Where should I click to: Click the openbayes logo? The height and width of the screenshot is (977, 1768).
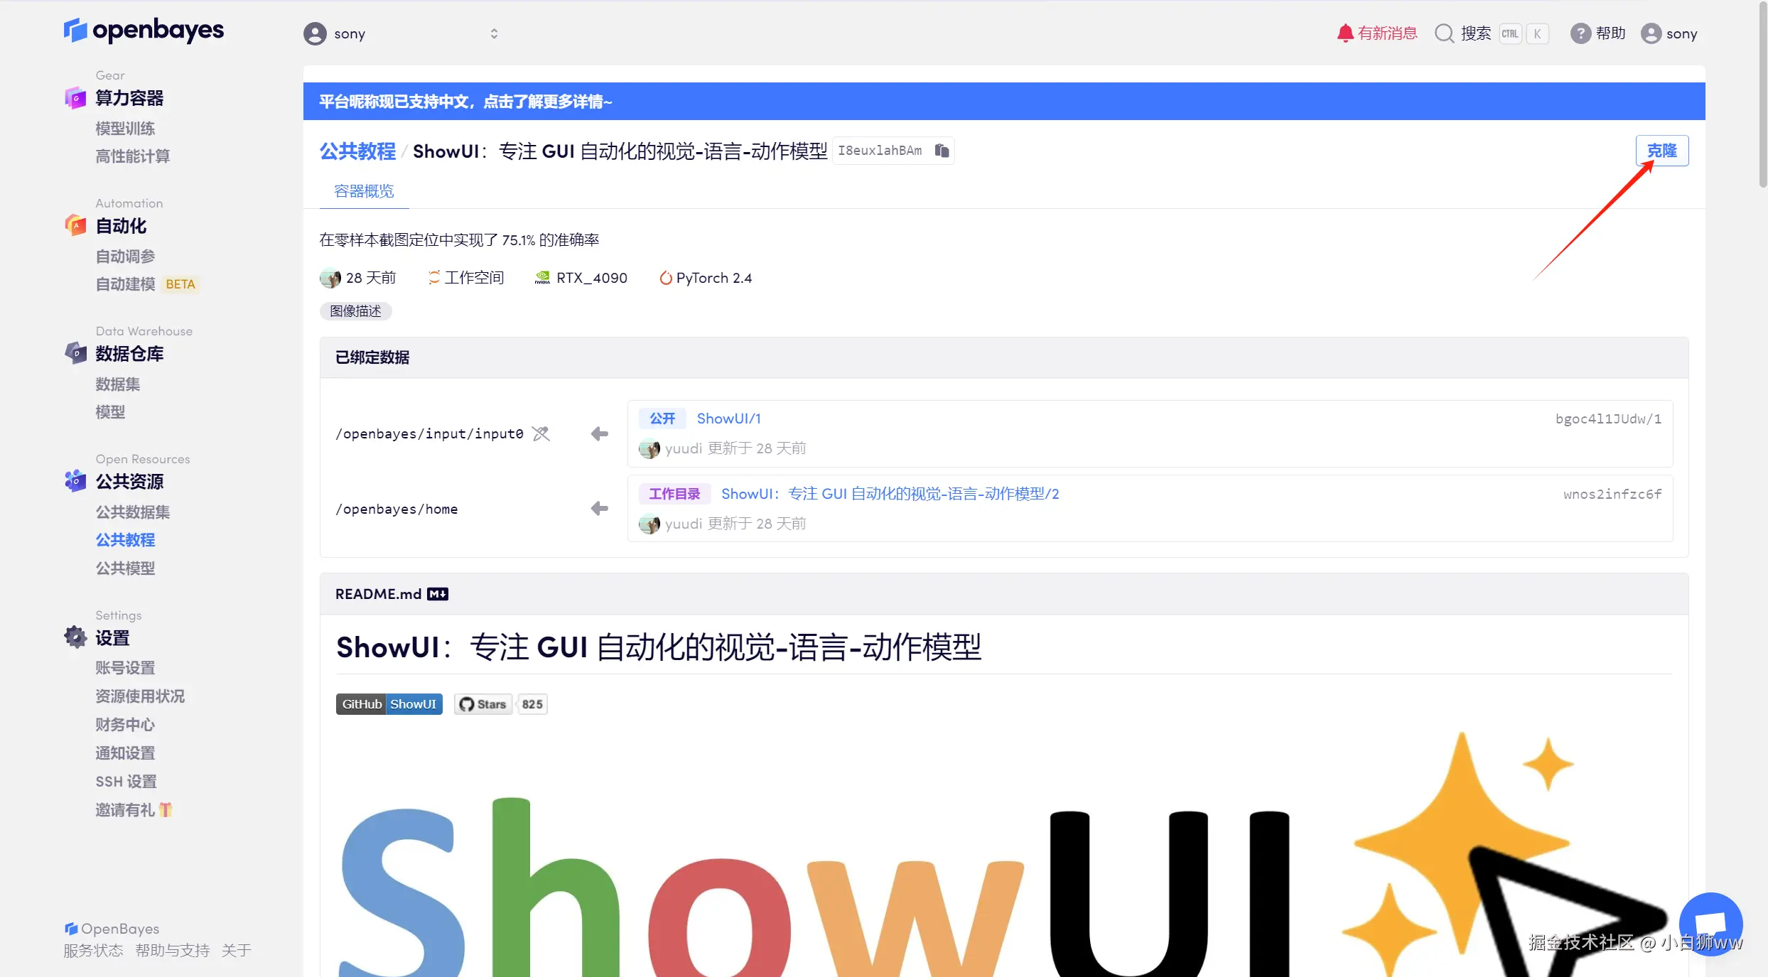point(144,30)
